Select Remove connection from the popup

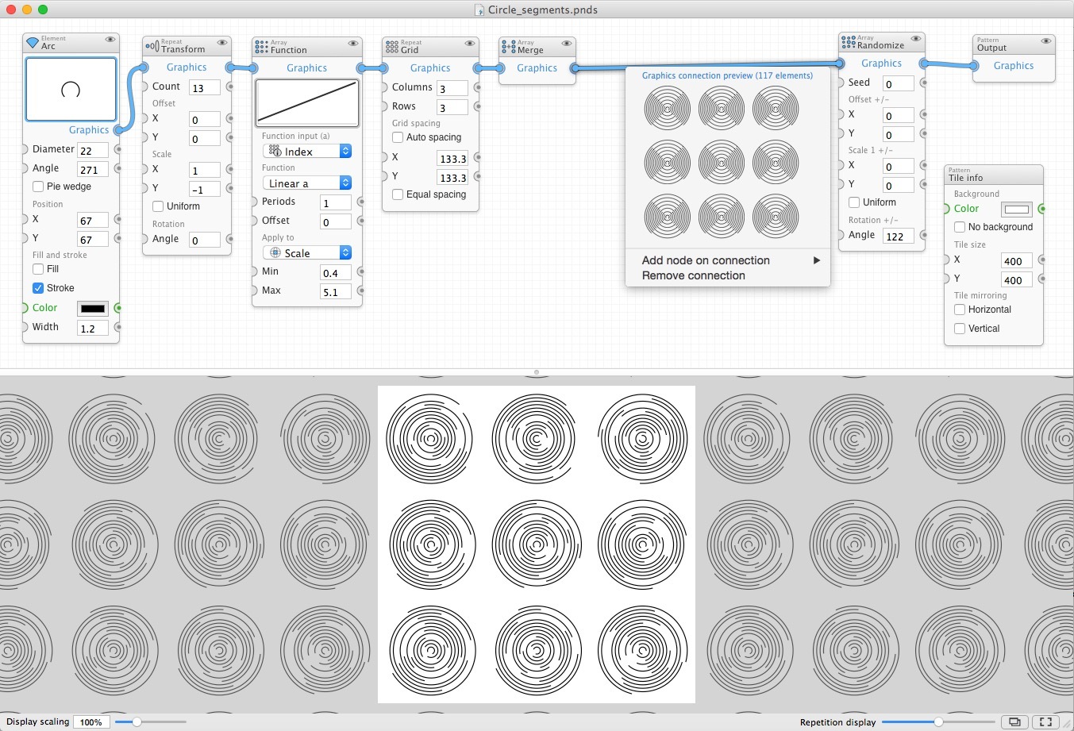click(693, 275)
